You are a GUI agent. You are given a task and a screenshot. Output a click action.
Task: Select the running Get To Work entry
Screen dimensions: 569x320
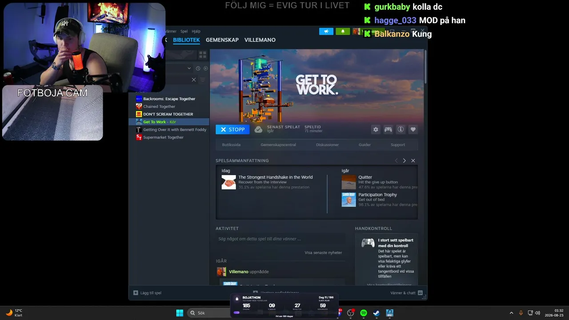(169, 122)
